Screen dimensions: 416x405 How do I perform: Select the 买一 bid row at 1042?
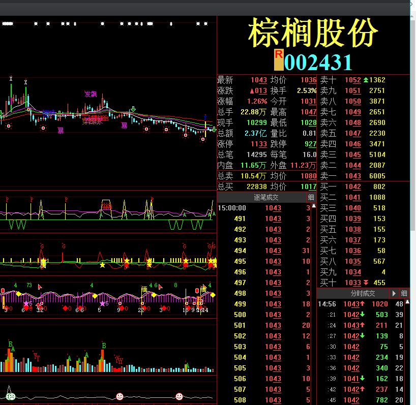tap(364, 186)
